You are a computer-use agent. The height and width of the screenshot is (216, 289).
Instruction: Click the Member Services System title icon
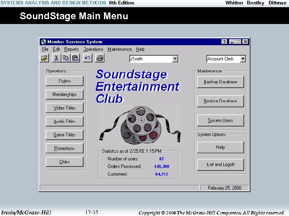click(43, 42)
